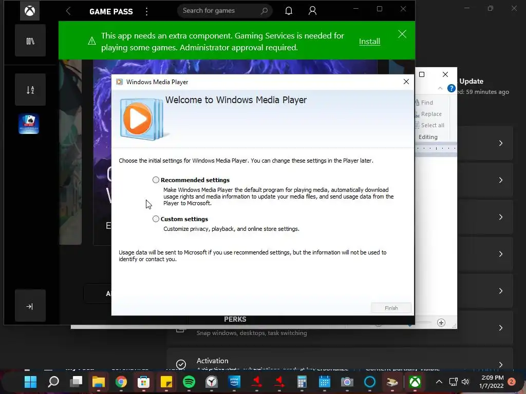
Task: Open Calculator from the taskbar
Action: (x=302, y=382)
